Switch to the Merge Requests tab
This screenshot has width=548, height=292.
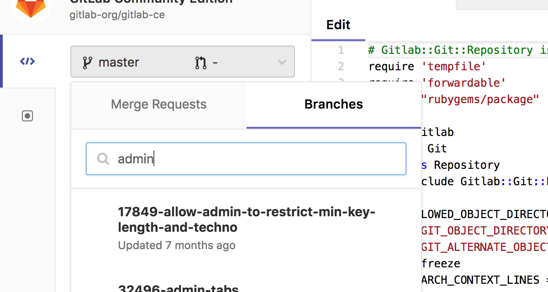(x=158, y=104)
